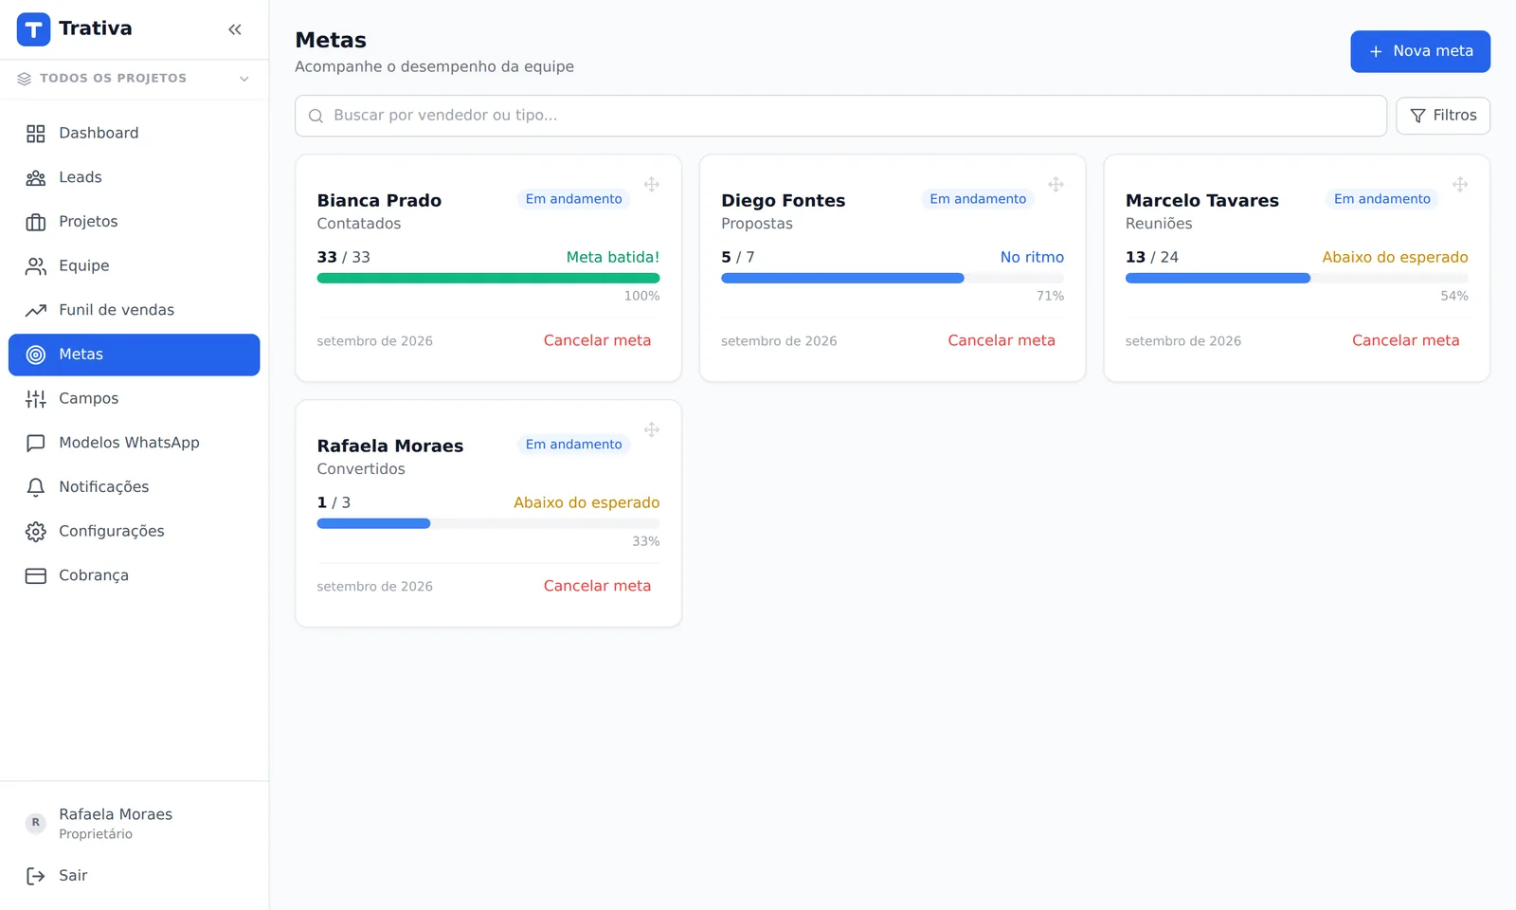The image size is (1516, 910).
Task: Click the Nova meta button
Action: 1420,51
